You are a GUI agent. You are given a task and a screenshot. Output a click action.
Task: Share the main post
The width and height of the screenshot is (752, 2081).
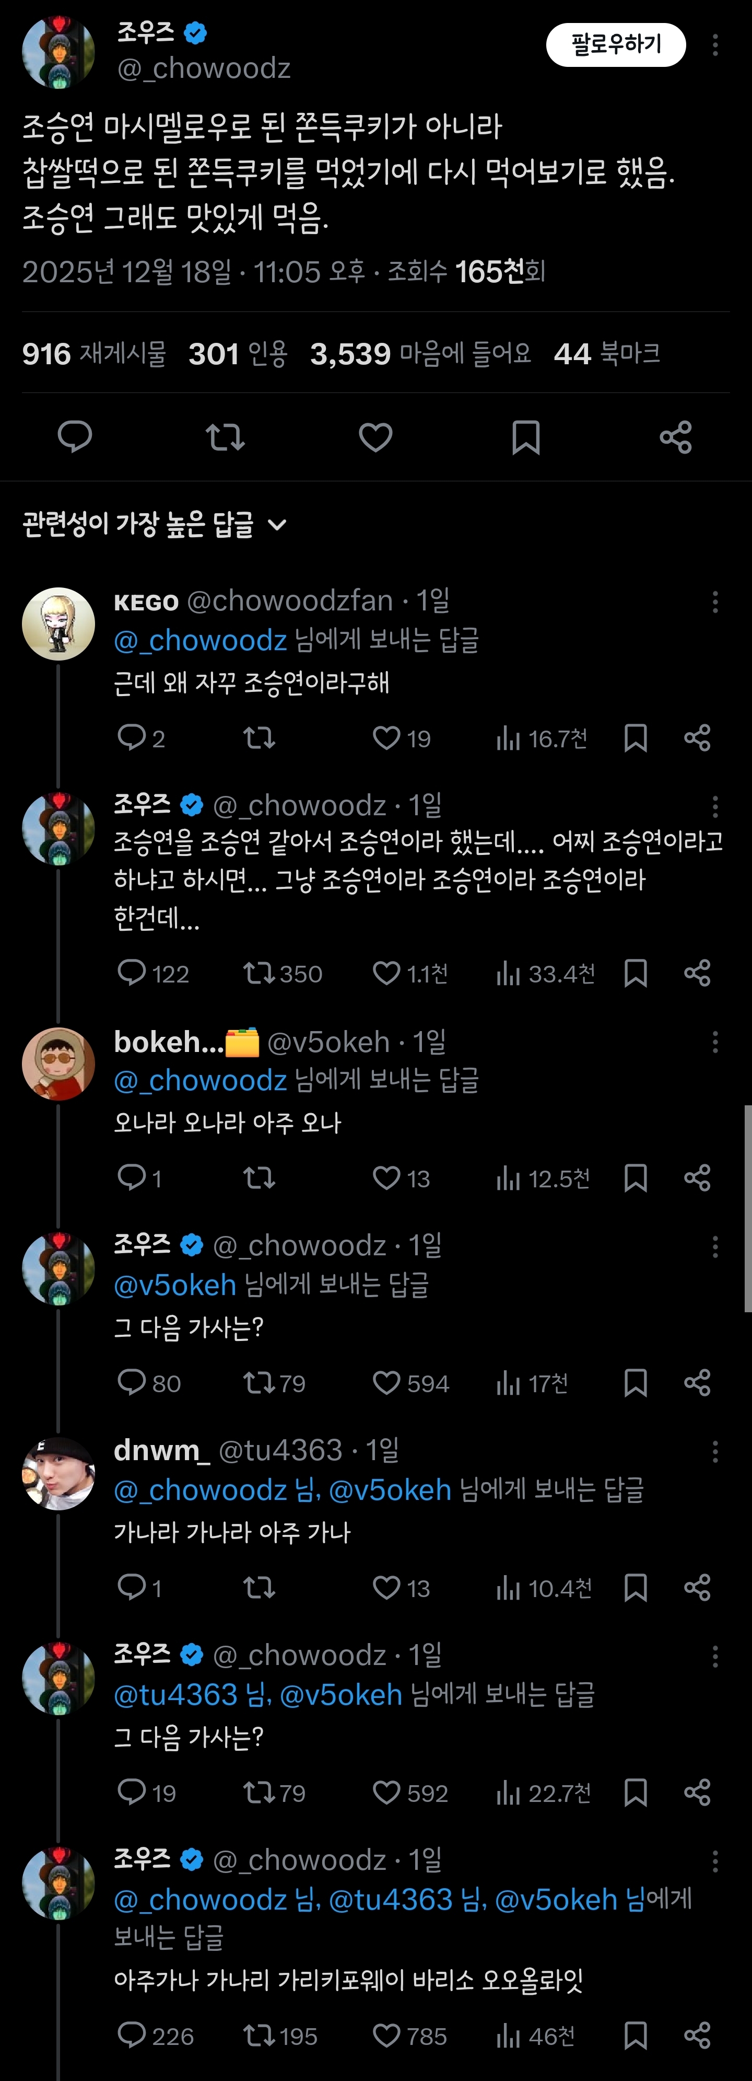(675, 437)
